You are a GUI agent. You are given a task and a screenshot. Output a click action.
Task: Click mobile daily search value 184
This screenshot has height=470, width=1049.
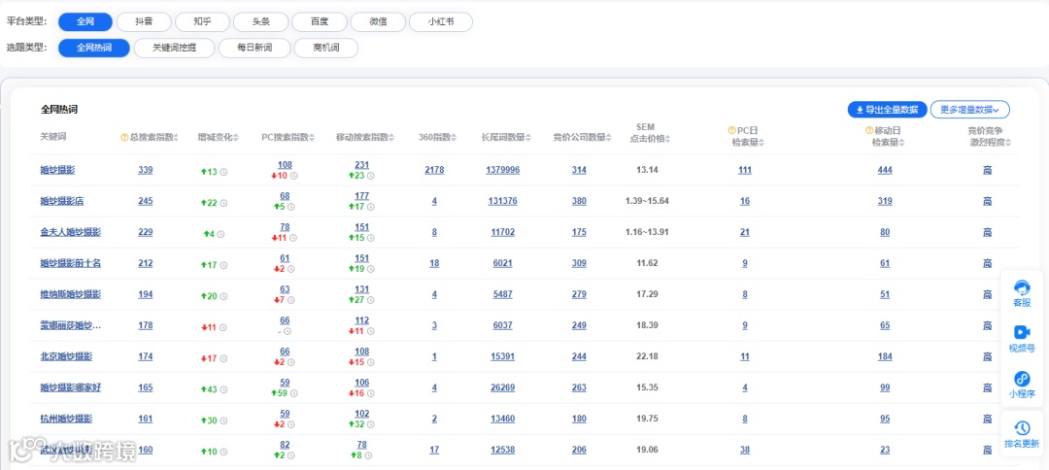(885, 357)
